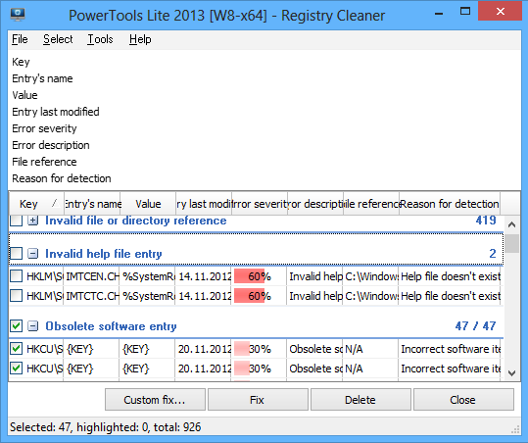The width and height of the screenshot is (528, 443).
Task: Click the scrollbar up arrow
Action: point(511,224)
